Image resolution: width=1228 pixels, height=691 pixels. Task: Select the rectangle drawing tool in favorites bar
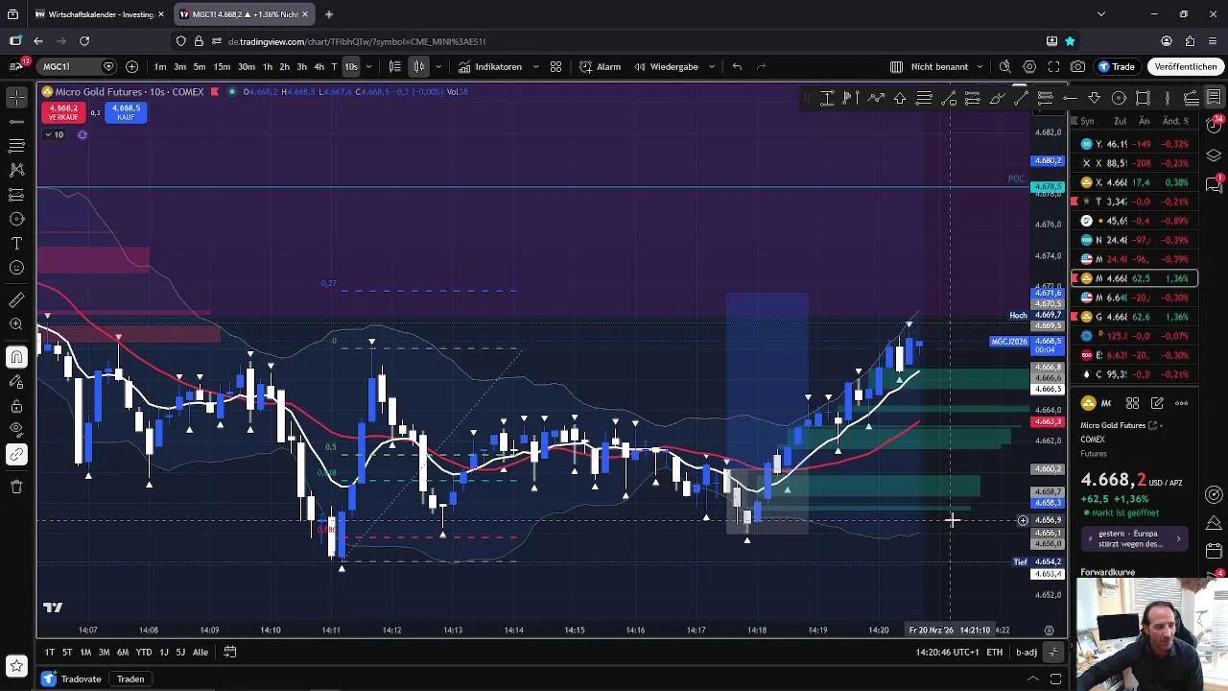[1143, 98]
